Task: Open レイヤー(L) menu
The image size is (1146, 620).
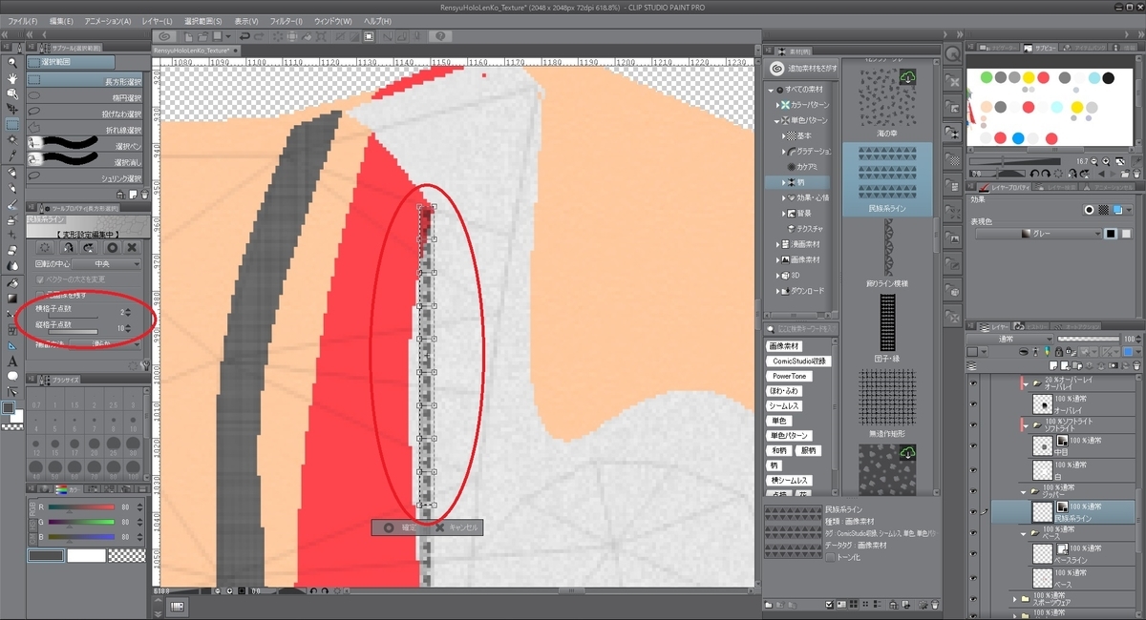Action: (x=157, y=20)
